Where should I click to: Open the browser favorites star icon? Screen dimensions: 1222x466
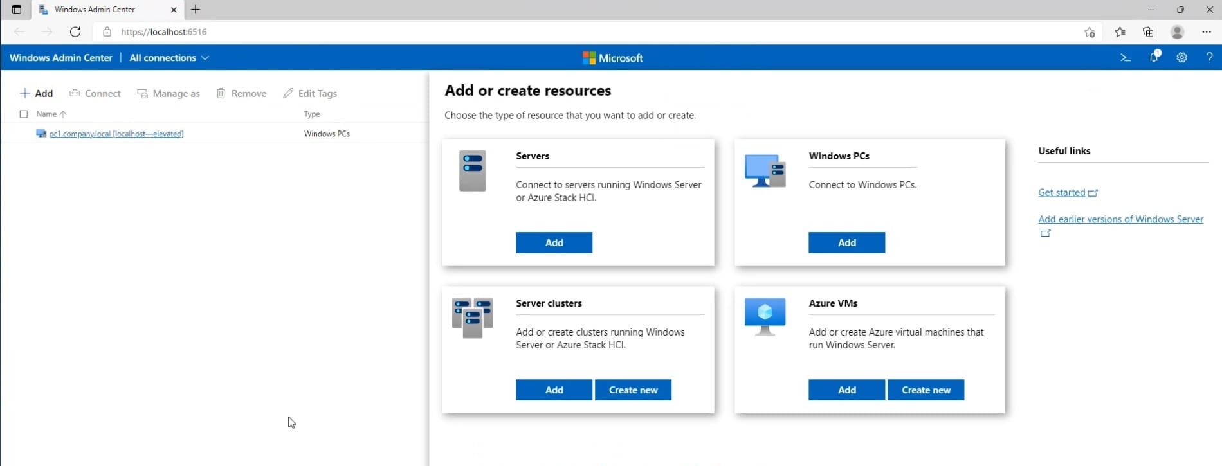1120,31
